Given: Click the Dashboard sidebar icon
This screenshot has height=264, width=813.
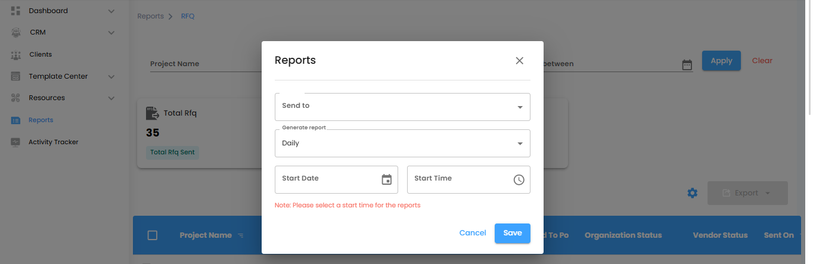Looking at the screenshot, I should pyautogui.click(x=16, y=11).
